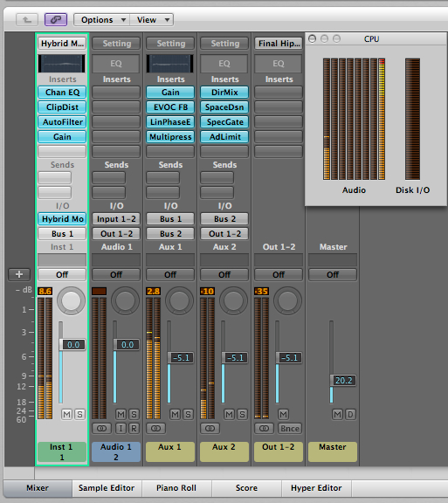Click the back arrow icon in toolbar

pyautogui.click(x=27, y=19)
